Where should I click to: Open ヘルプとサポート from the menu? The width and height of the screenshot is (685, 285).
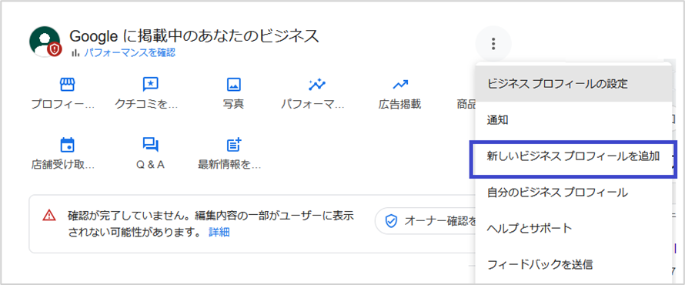click(573, 228)
